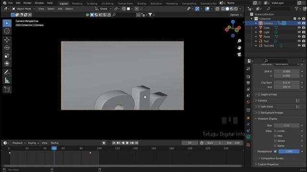Screen dimensions: 307x172
Task: Switch to solid viewport shading
Action: (x=227, y=9)
